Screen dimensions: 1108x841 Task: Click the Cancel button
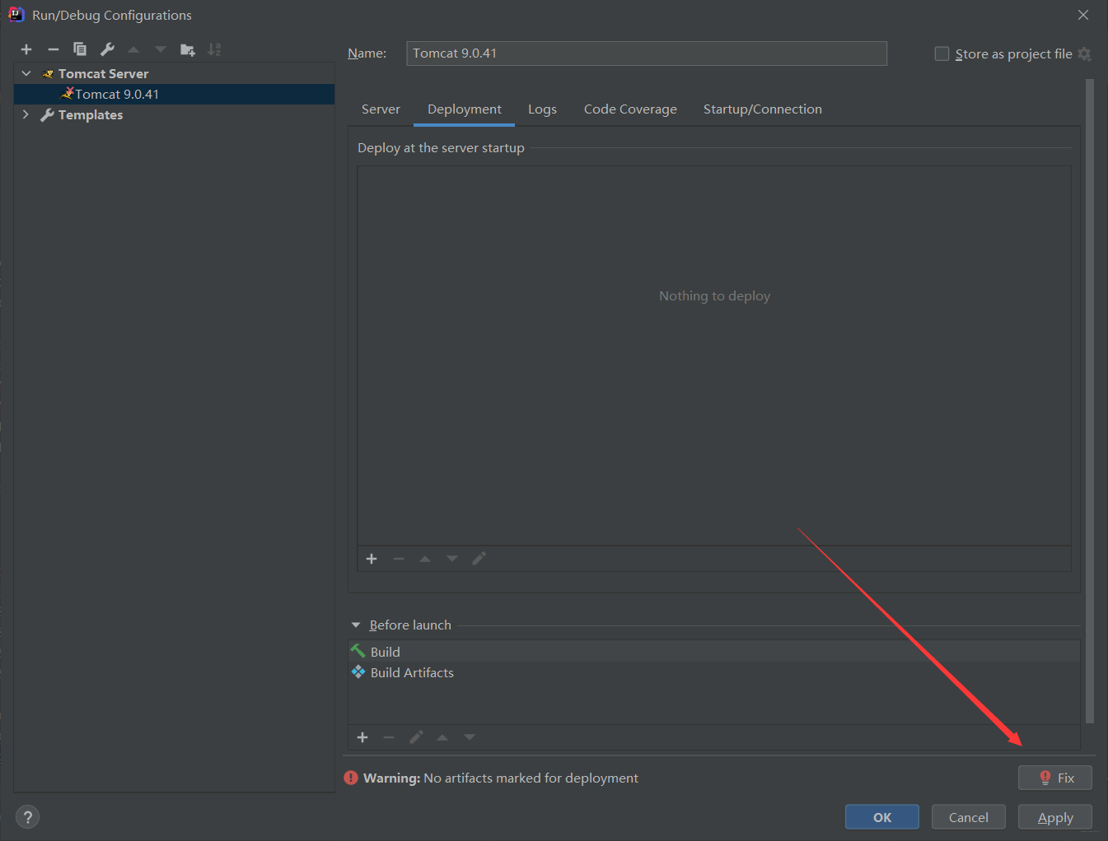(x=969, y=817)
